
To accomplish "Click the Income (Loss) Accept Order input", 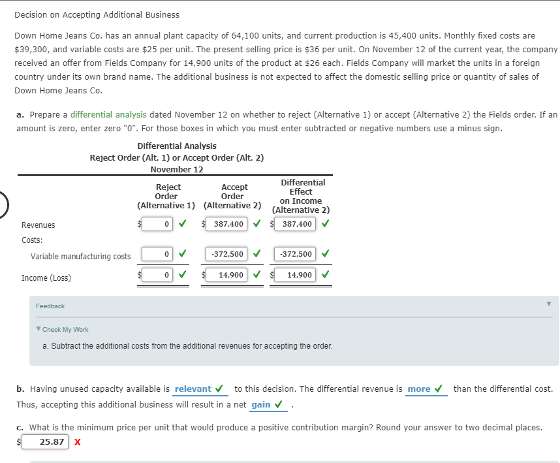I will tap(226, 274).
